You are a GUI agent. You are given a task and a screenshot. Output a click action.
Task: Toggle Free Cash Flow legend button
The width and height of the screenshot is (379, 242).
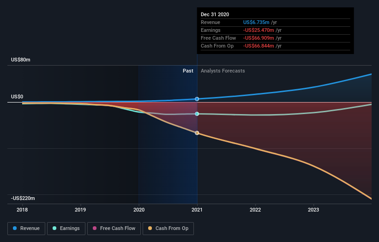pos(114,229)
